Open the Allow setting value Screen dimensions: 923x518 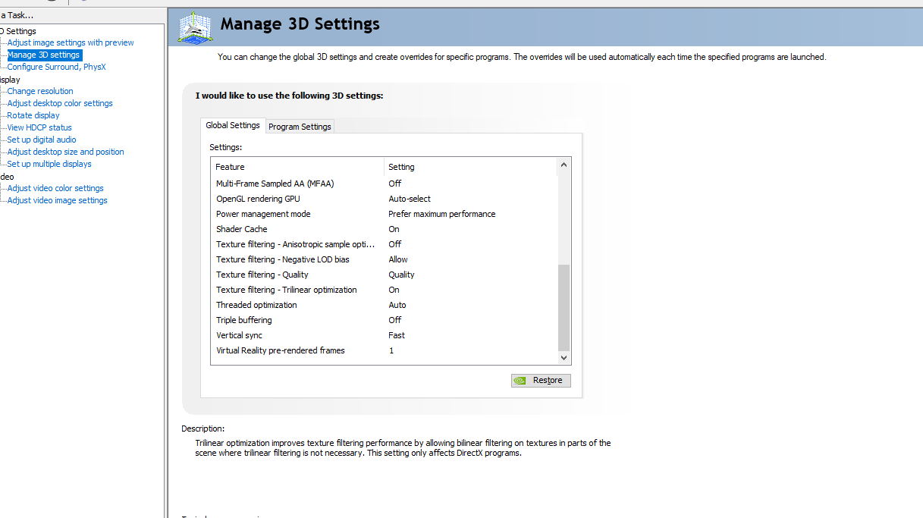tap(398, 259)
